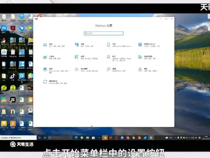Open the Personalization category with paintbrush icon
210x158 pixels.
(52, 57)
